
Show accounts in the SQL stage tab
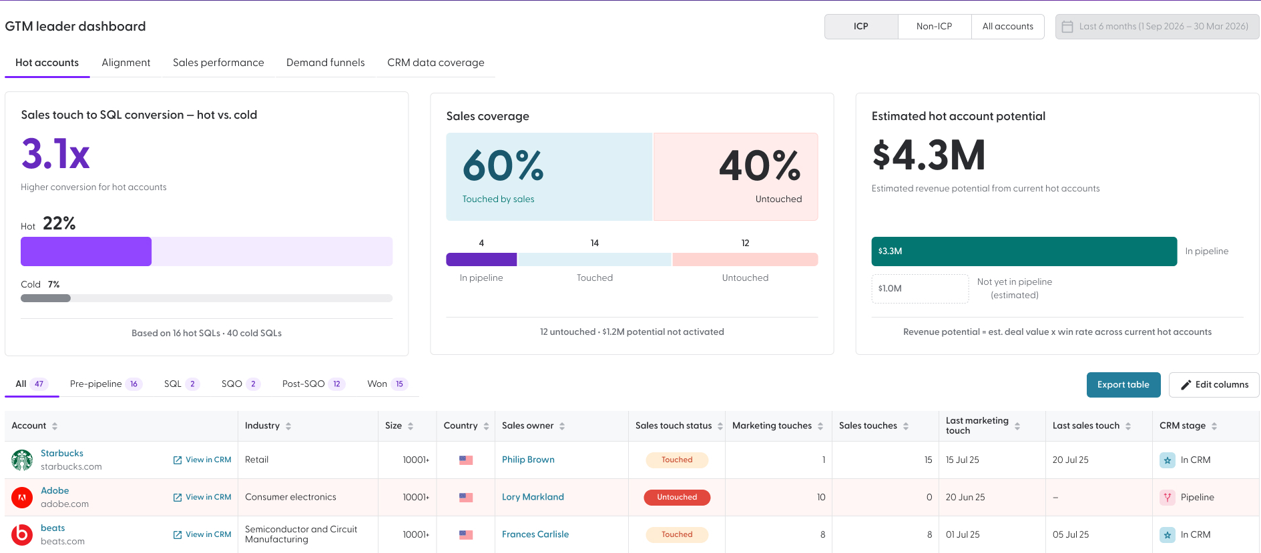point(182,384)
